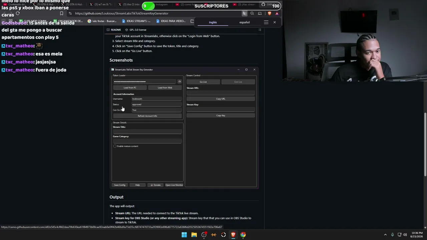Switch to 'the CI inter' X tab
The width and height of the screenshot is (427, 240).
(x=129, y=5)
